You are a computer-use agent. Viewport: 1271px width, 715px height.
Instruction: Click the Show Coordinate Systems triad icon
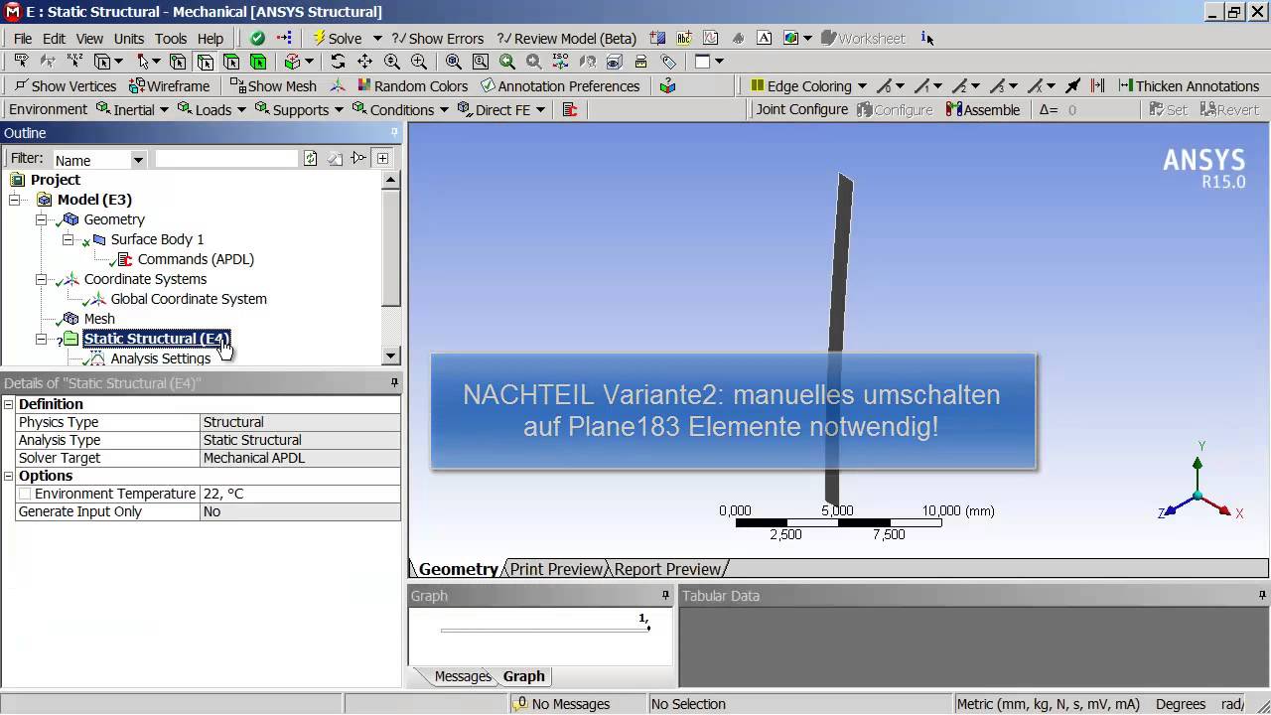338,86
